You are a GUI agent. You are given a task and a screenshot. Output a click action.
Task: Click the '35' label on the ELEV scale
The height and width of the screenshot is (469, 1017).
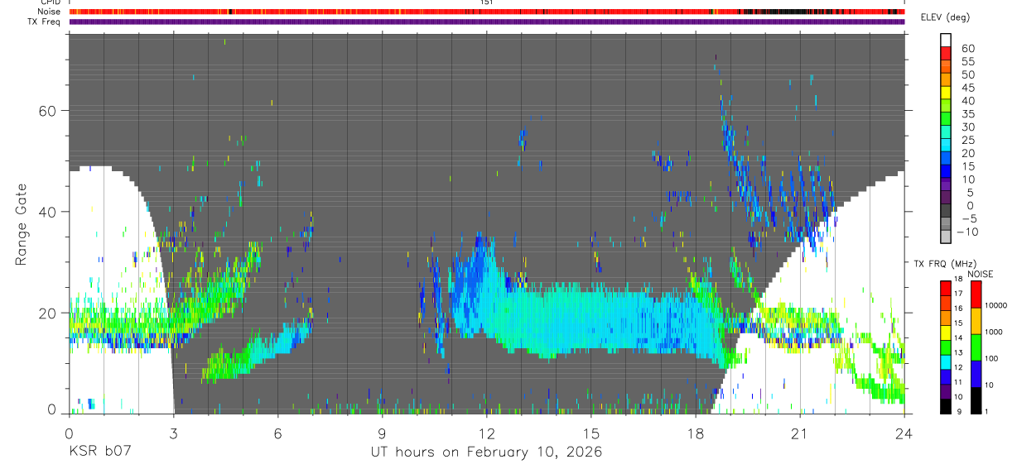[x=968, y=114]
